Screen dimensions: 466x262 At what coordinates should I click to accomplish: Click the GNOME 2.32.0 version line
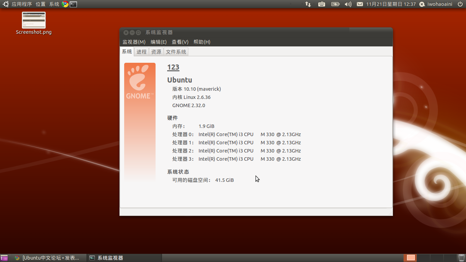tap(189, 105)
